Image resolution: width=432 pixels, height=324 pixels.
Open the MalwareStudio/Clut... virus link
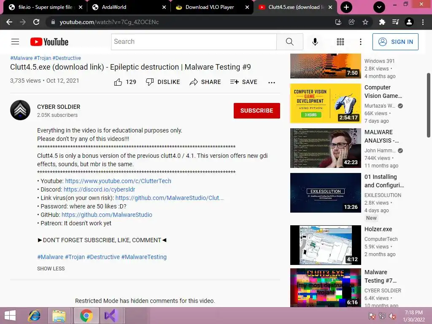click(170, 198)
